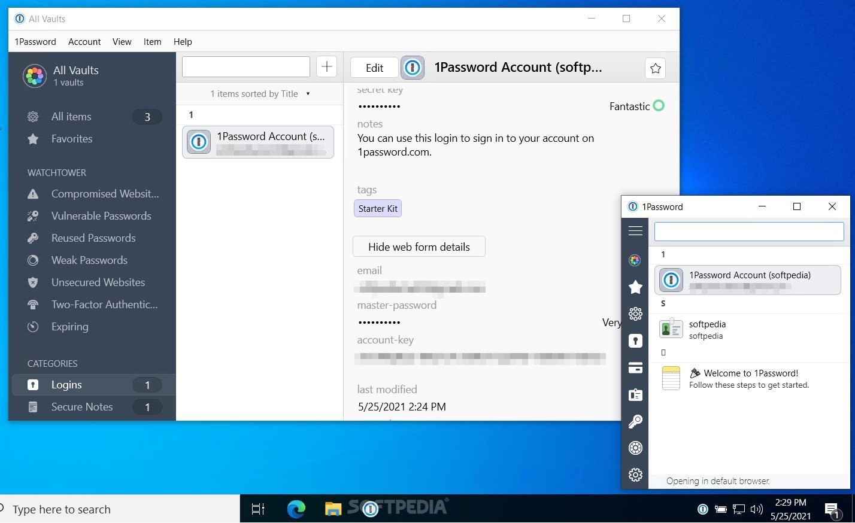Launch Microsoft Edge from taskbar
The image size is (855, 523).
point(296,509)
